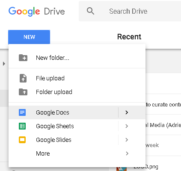The width and height of the screenshot is (181, 171).
Task: Choose Folder upload from the menu
Action: pos(77,92)
